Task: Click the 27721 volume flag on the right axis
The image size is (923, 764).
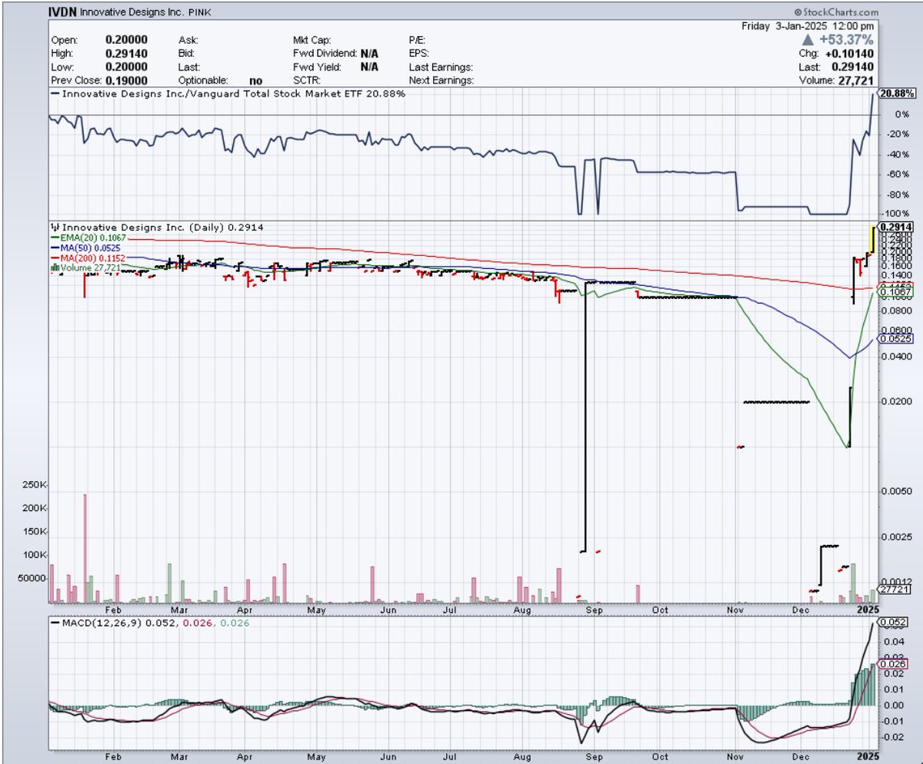Action: [x=892, y=590]
